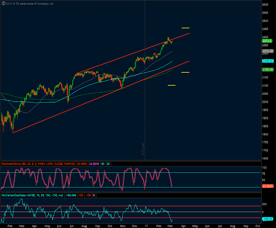
Task: Click the -186.486 value in the McClellan header
Action: (x=71, y=195)
